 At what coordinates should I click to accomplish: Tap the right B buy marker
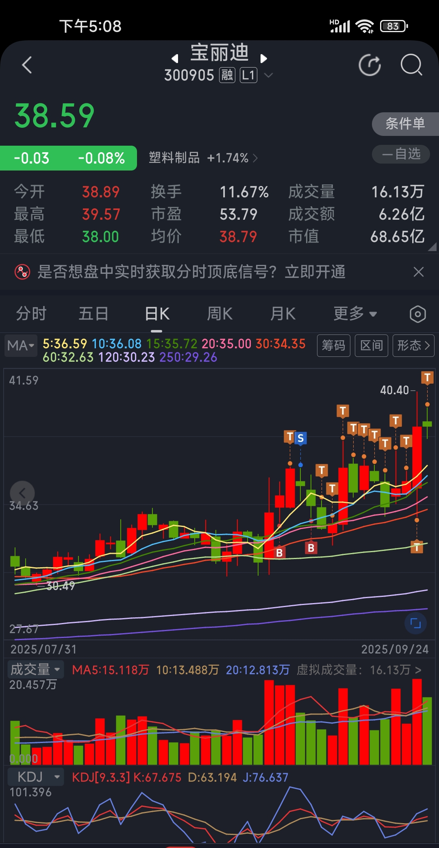(x=311, y=548)
